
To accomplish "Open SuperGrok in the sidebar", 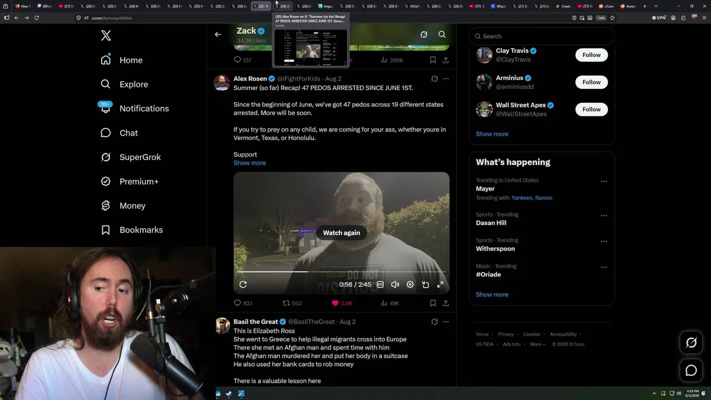I will (131, 157).
